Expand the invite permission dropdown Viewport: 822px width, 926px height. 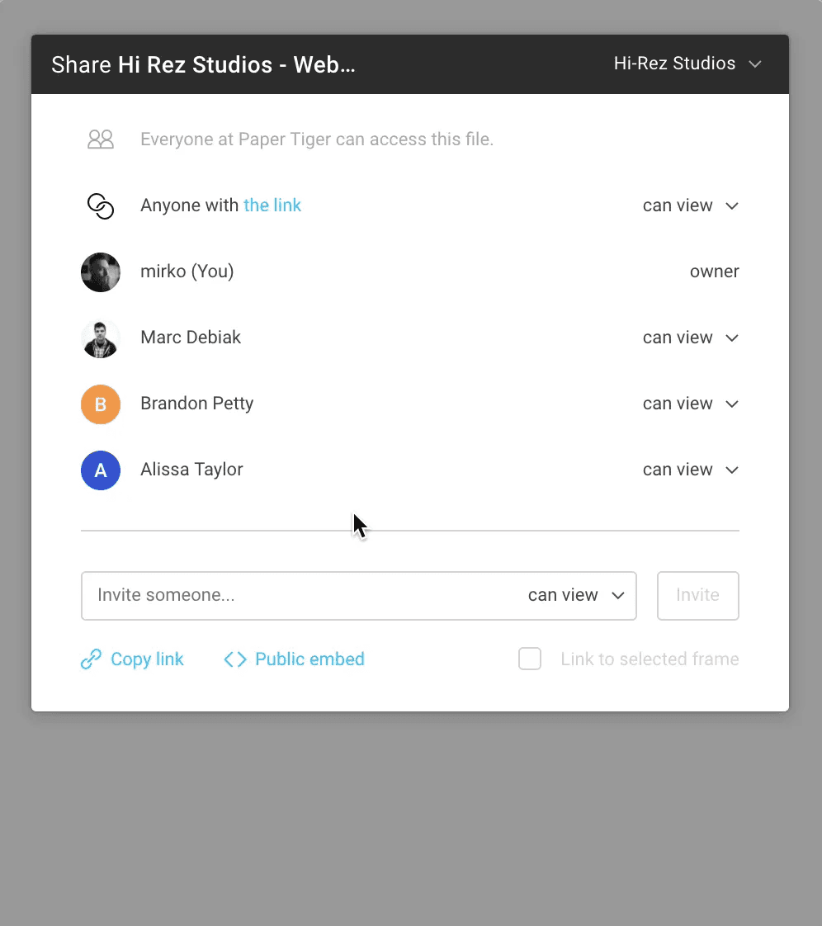point(576,595)
